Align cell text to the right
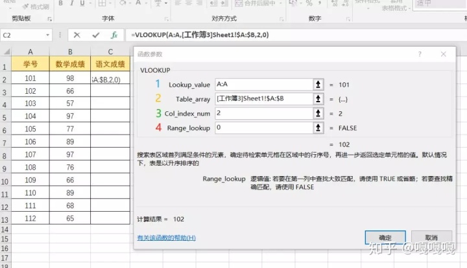467x268 pixels. pos(199,3)
